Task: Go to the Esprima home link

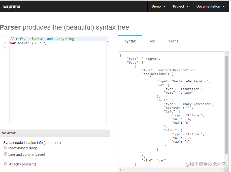Action: 12,7
